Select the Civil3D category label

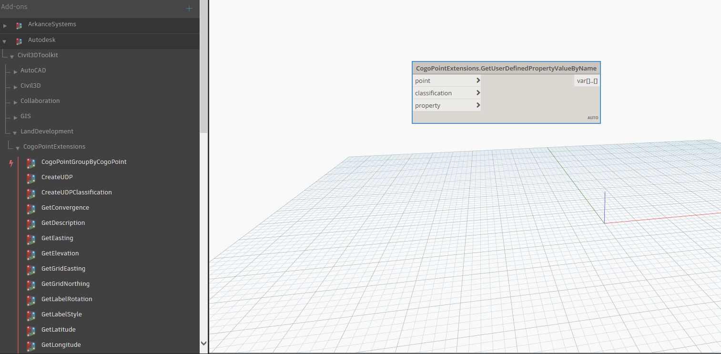click(x=30, y=86)
